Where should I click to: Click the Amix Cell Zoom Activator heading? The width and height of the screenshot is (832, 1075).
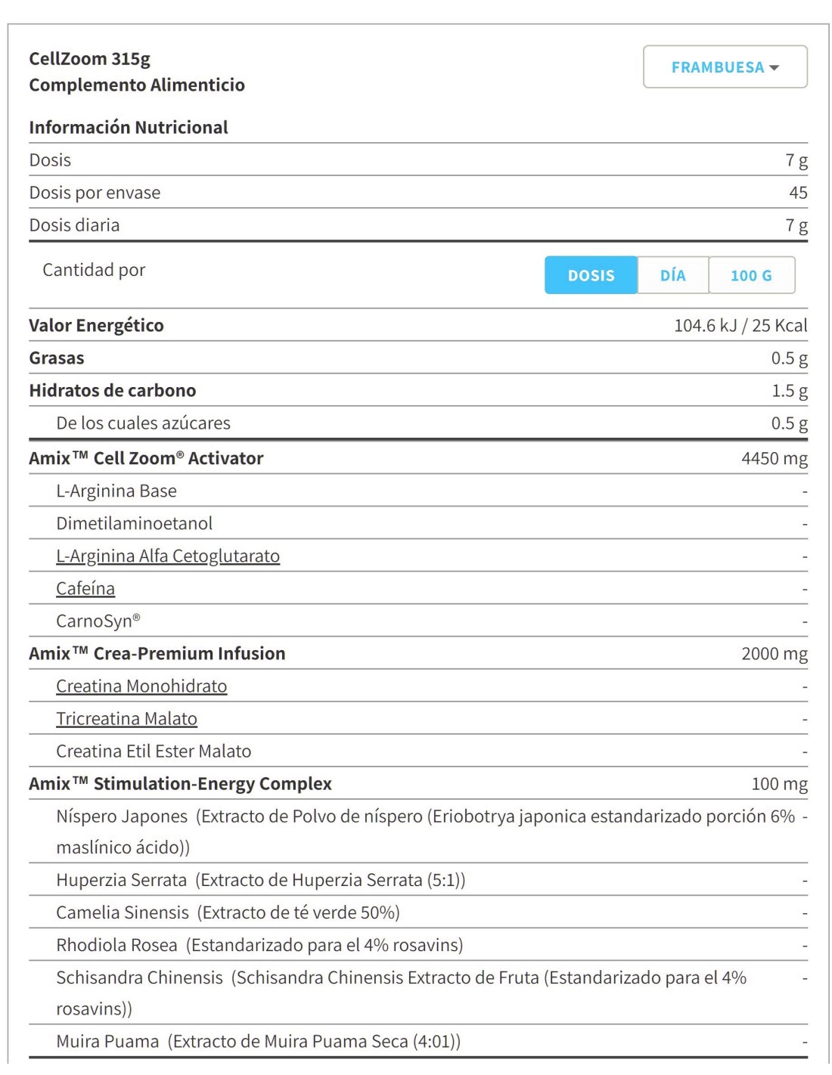click(146, 458)
